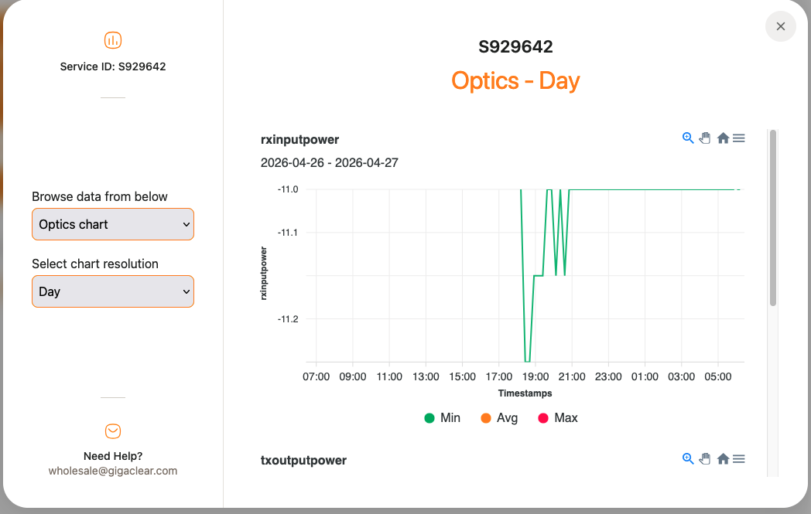The width and height of the screenshot is (811, 514).
Task: Open rxinputpower chart hamburger menu
Action: click(738, 138)
